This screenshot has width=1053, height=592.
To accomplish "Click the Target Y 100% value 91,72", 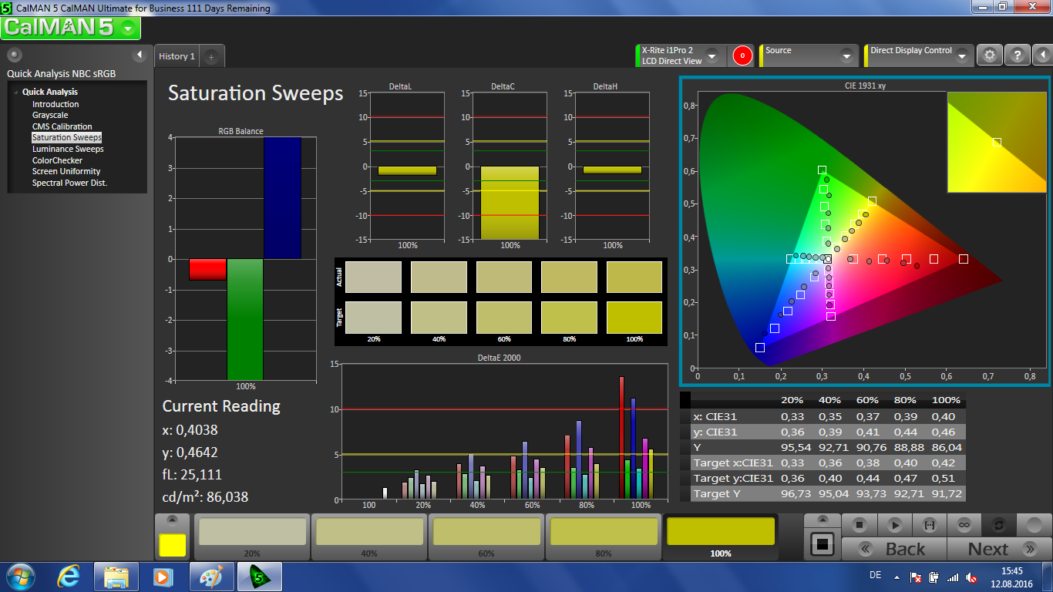I will click(945, 493).
